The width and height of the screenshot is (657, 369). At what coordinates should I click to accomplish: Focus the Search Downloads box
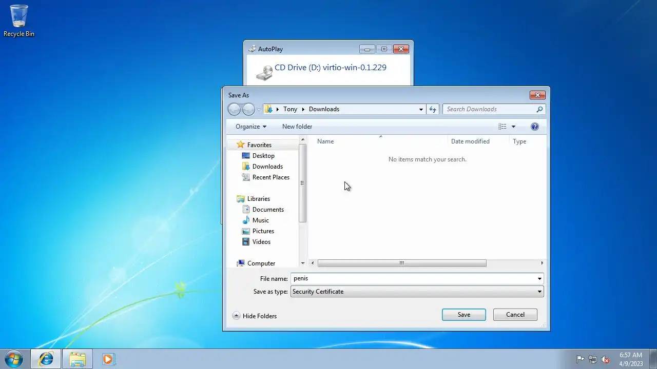489,109
